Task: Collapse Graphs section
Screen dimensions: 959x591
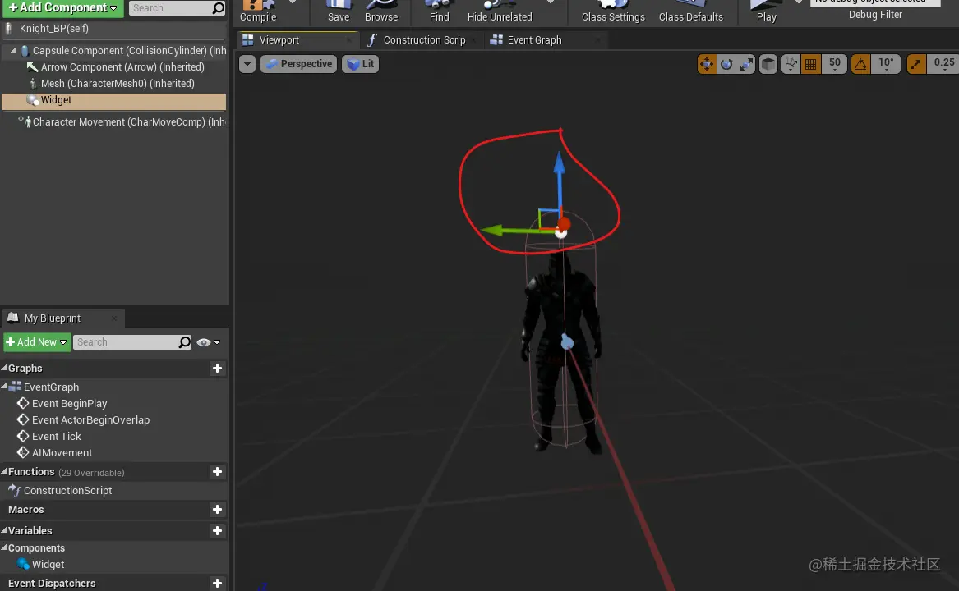Action: (4, 368)
